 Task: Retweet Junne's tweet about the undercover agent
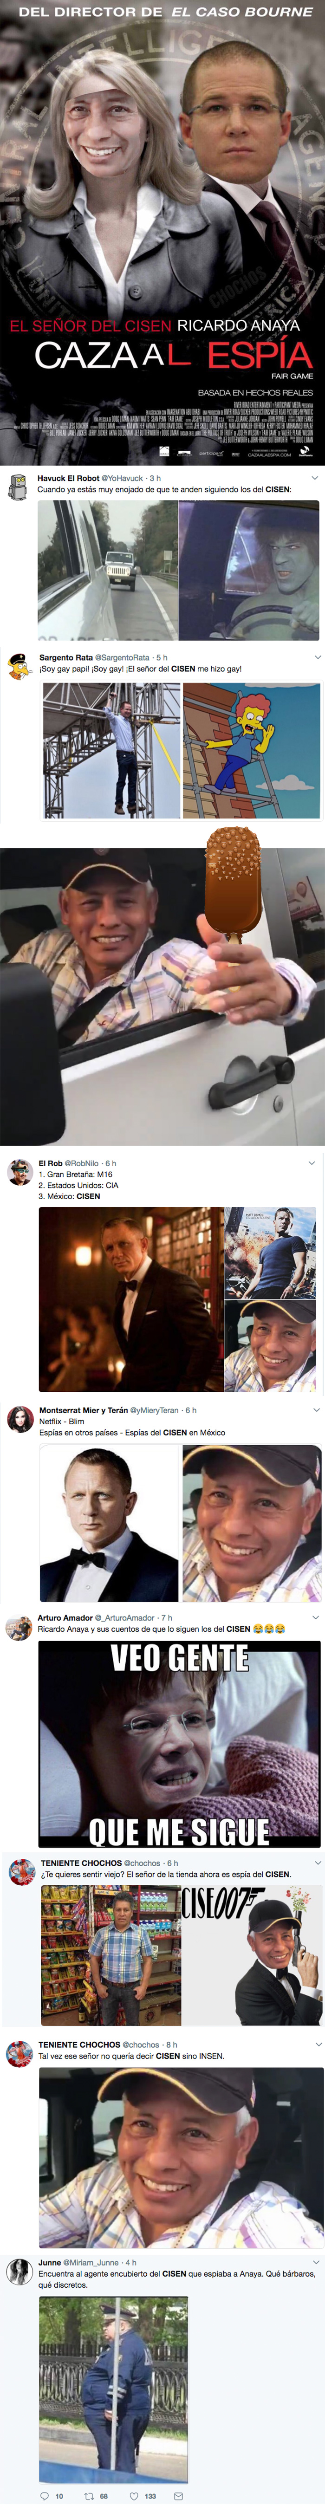89,2495
